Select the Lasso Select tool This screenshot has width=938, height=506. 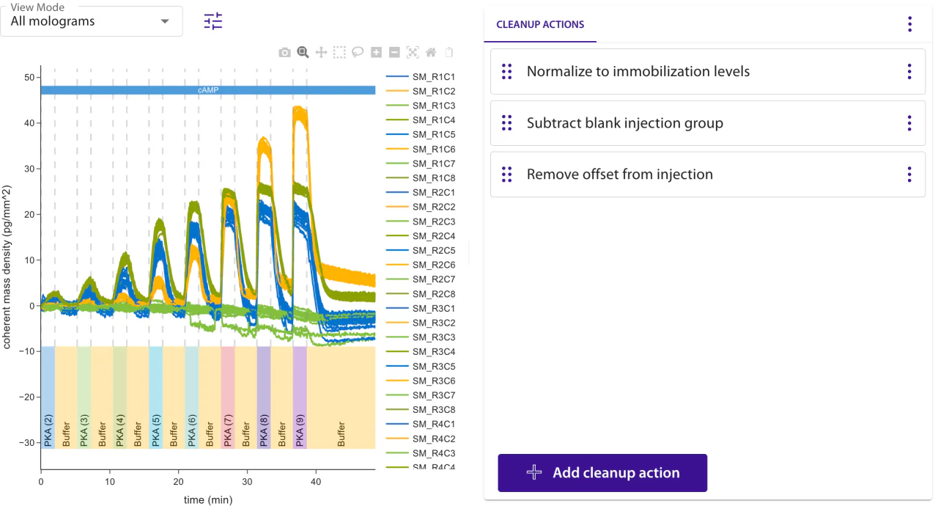(358, 52)
